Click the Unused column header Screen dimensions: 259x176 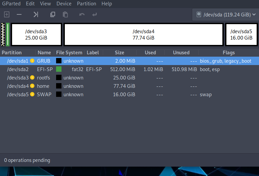(x=181, y=53)
